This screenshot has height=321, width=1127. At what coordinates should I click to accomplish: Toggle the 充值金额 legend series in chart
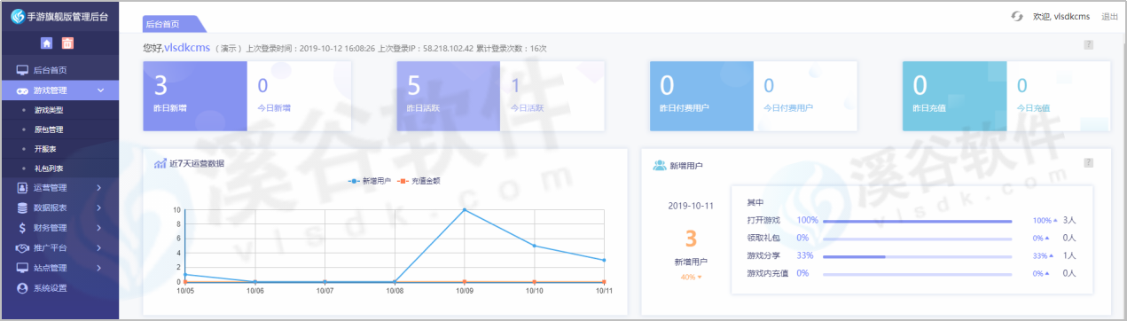tap(420, 181)
